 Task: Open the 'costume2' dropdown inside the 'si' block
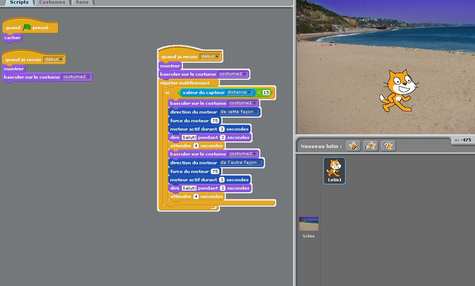pos(242,154)
